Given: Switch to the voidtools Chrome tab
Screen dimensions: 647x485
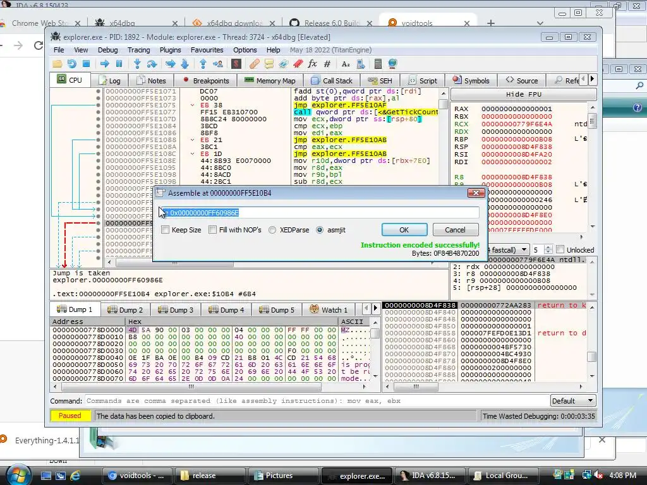Looking at the screenshot, I should coord(428,23).
